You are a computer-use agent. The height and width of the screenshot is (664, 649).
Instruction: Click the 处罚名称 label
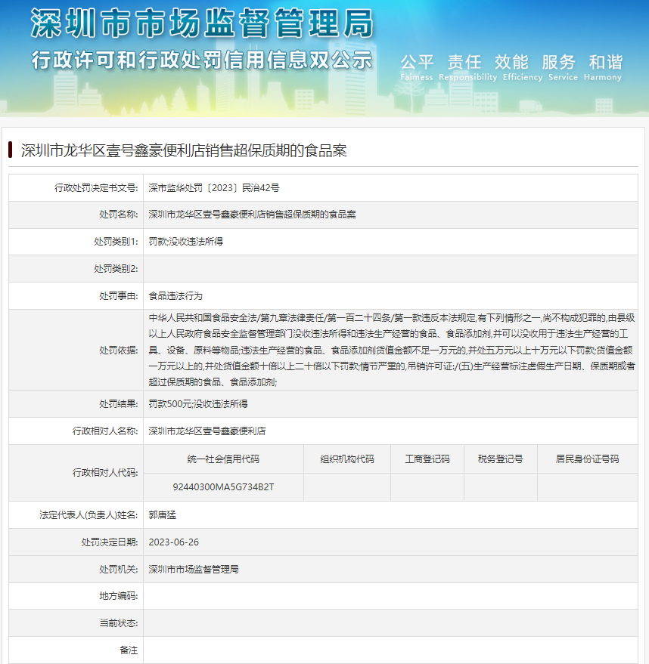pos(118,215)
